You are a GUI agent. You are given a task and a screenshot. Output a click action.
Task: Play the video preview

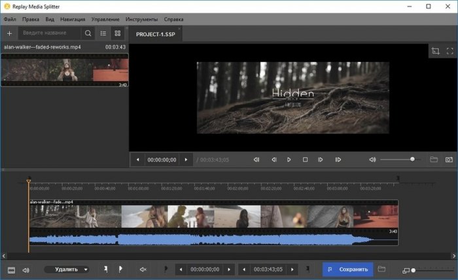click(289, 160)
